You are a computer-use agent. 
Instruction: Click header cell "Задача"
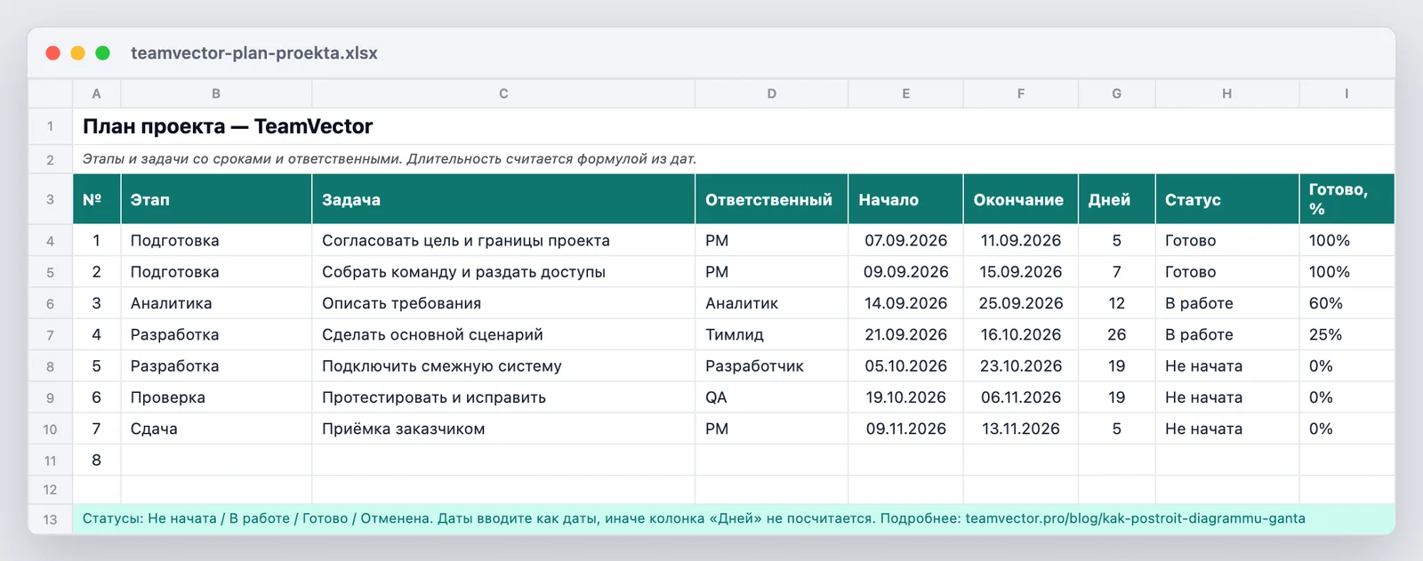pyautogui.click(x=503, y=199)
